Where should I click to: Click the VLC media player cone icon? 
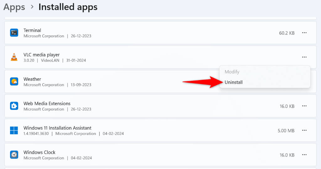click(x=14, y=57)
